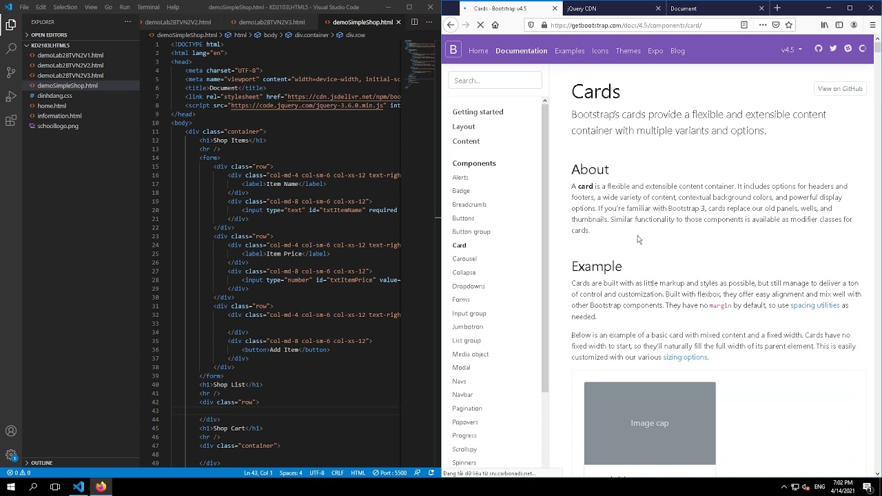Screen dimensions: 882x496
Task: Open the Extensions view in VS Code
Action: click(x=10, y=121)
